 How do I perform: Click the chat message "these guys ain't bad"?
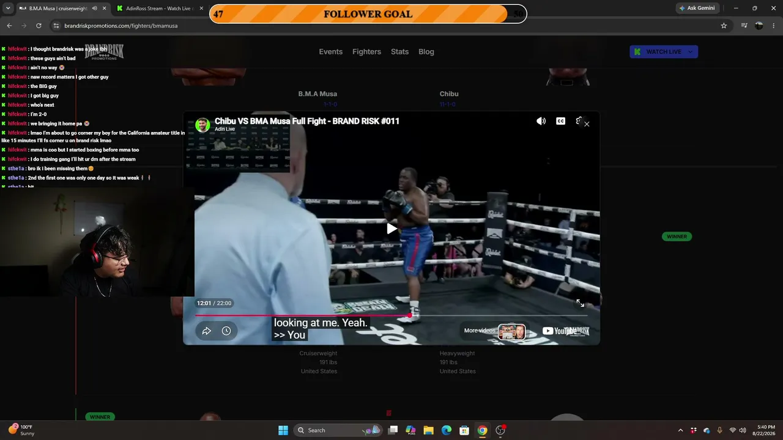click(x=53, y=59)
